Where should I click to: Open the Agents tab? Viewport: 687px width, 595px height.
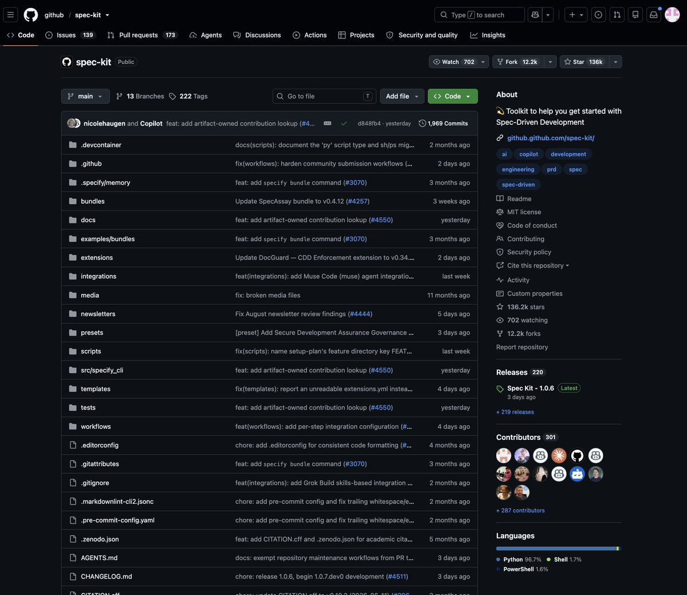click(x=206, y=35)
